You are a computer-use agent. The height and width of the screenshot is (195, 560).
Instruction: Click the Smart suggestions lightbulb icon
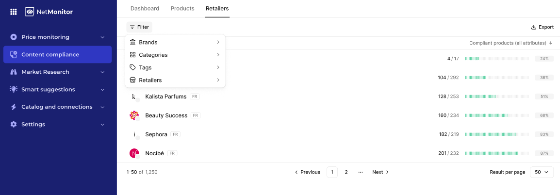tap(14, 89)
